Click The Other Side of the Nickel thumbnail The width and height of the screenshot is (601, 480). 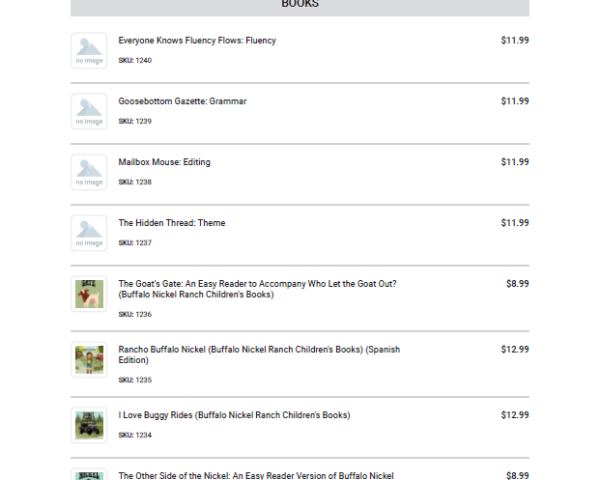coord(89,474)
